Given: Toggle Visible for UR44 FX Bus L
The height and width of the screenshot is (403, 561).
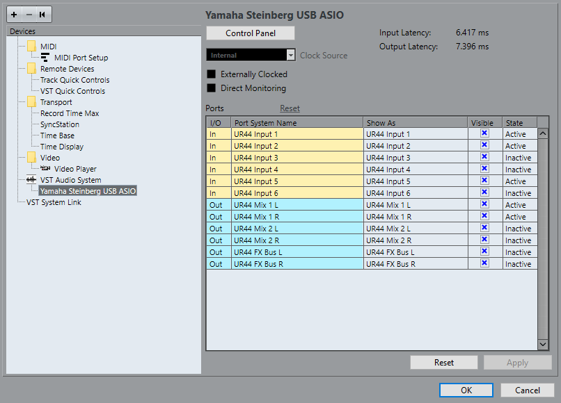Looking at the screenshot, I should point(484,251).
